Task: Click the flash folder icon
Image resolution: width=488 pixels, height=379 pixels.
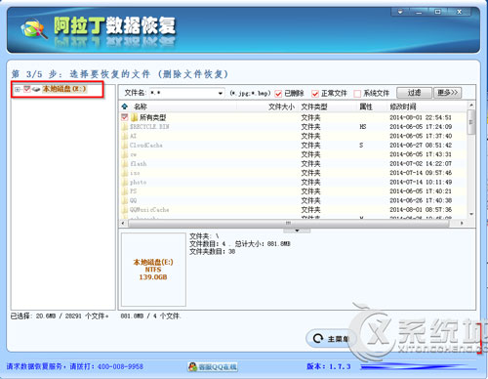Action: point(125,164)
